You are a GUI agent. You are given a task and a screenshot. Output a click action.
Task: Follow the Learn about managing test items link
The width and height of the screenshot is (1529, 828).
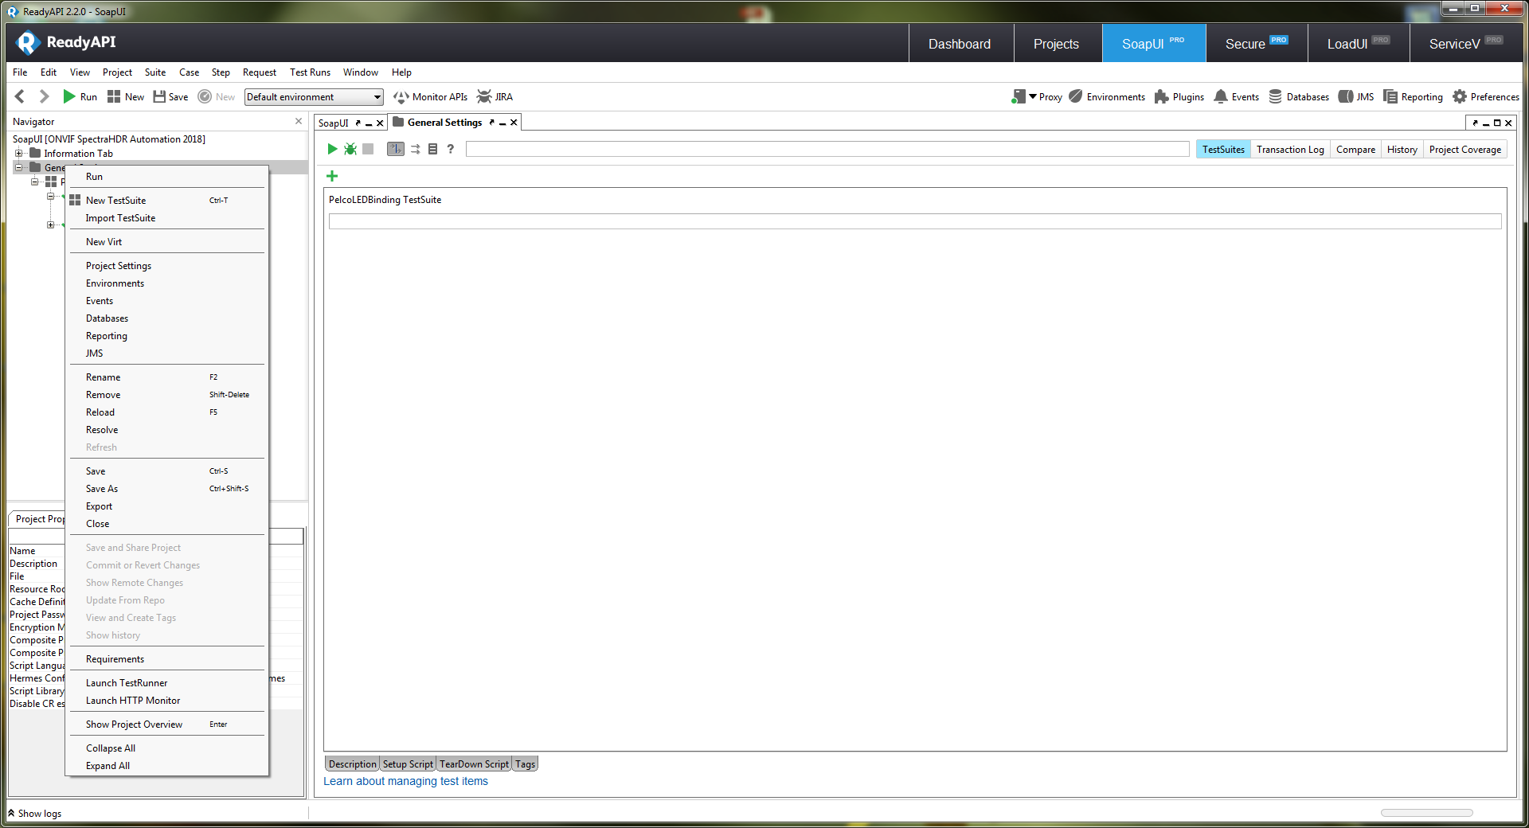click(x=405, y=781)
